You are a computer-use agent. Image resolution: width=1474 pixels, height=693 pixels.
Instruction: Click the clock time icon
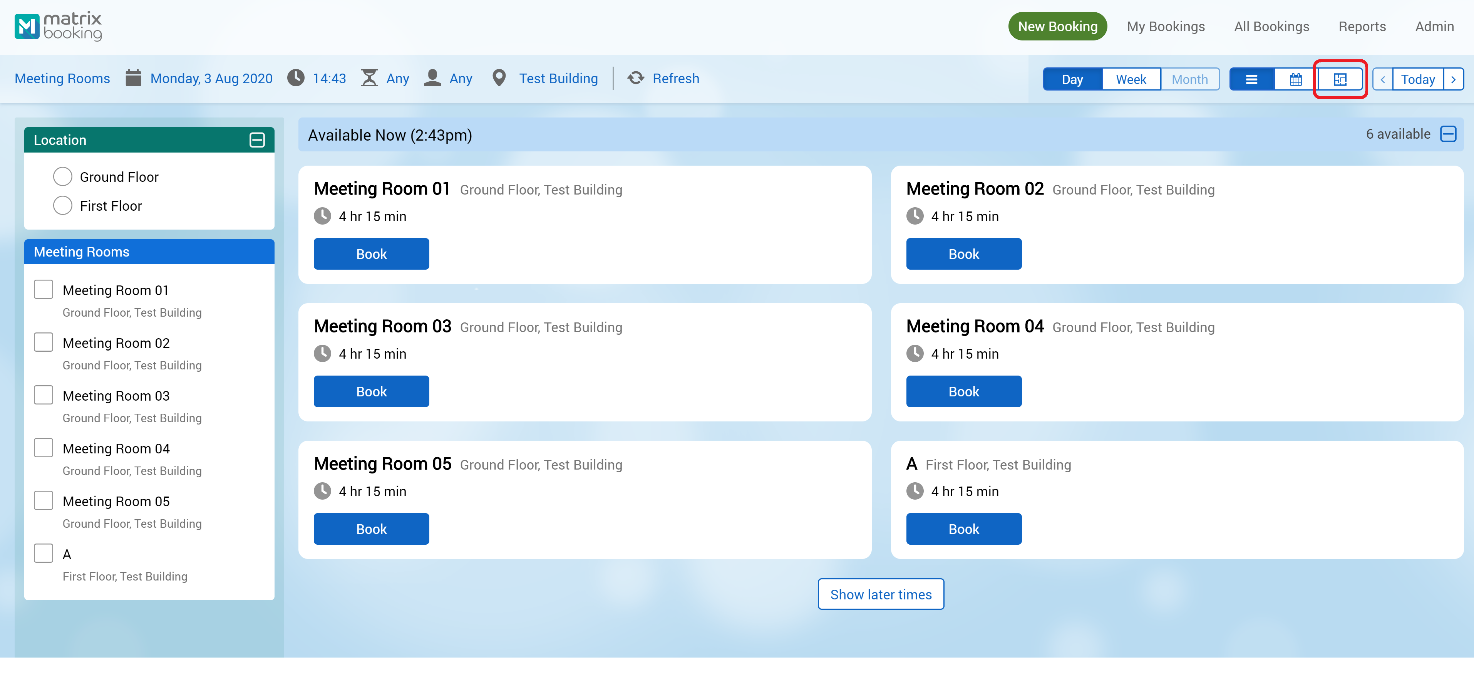pyautogui.click(x=296, y=78)
